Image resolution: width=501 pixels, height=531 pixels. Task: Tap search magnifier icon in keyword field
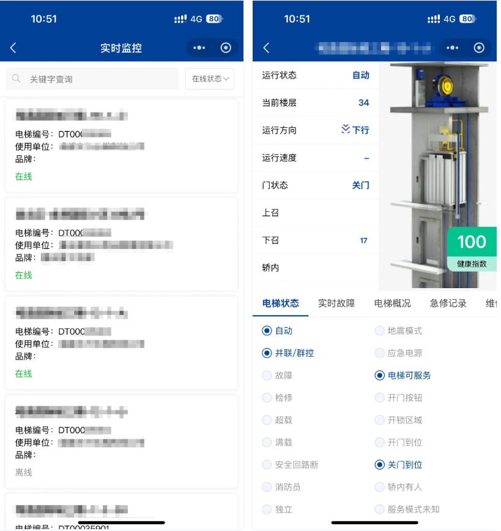point(17,79)
